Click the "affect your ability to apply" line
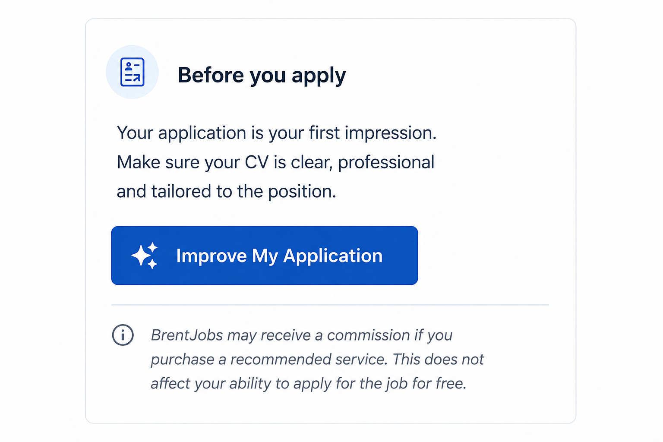The height and width of the screenshot is (442, 663). (x=309, y=384)
